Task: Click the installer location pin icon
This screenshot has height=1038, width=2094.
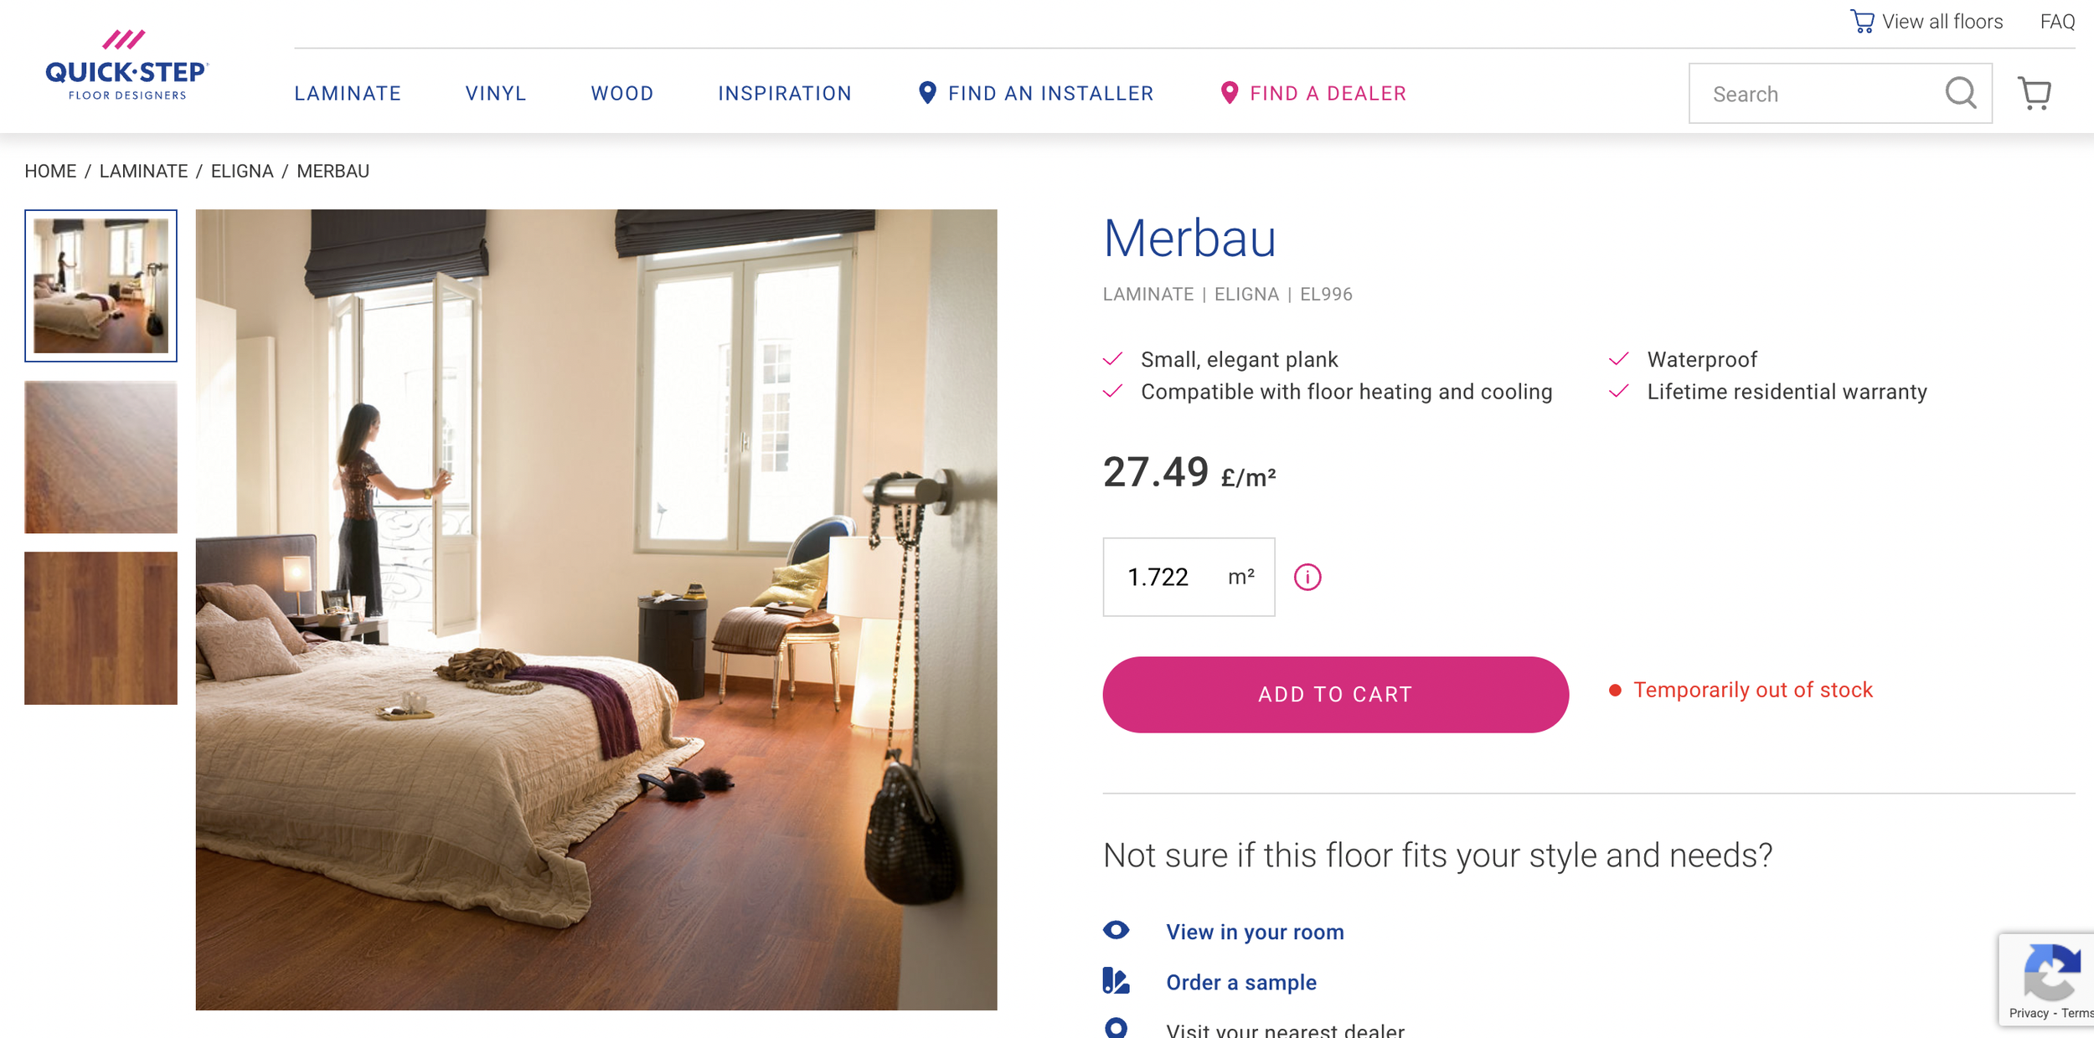Action: pos(926,92)
